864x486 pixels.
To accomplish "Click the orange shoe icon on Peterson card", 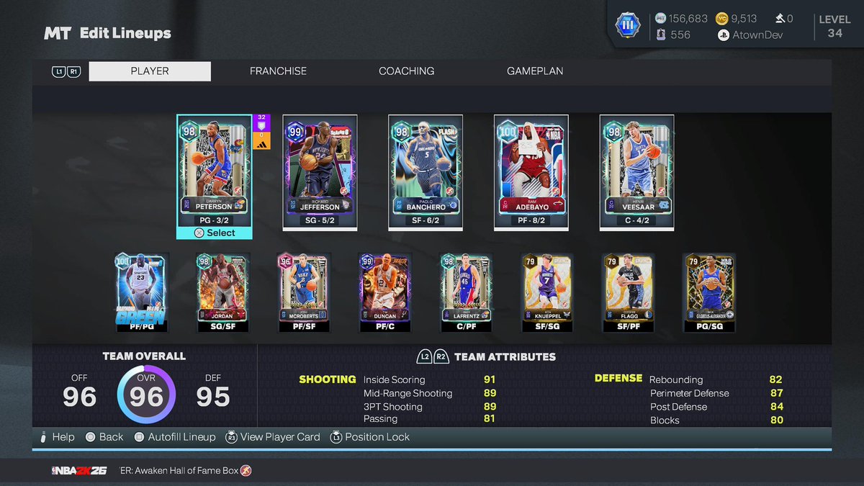I will (261, 143).
